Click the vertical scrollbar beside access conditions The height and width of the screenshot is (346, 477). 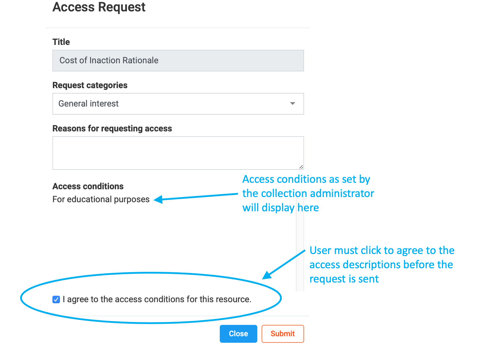click(300, 252)
